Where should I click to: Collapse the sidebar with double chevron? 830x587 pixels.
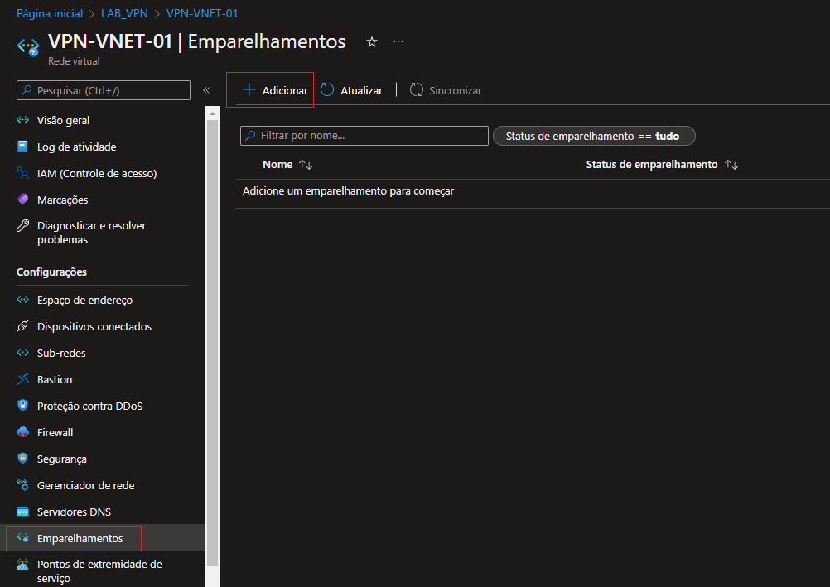coord(206,90)
